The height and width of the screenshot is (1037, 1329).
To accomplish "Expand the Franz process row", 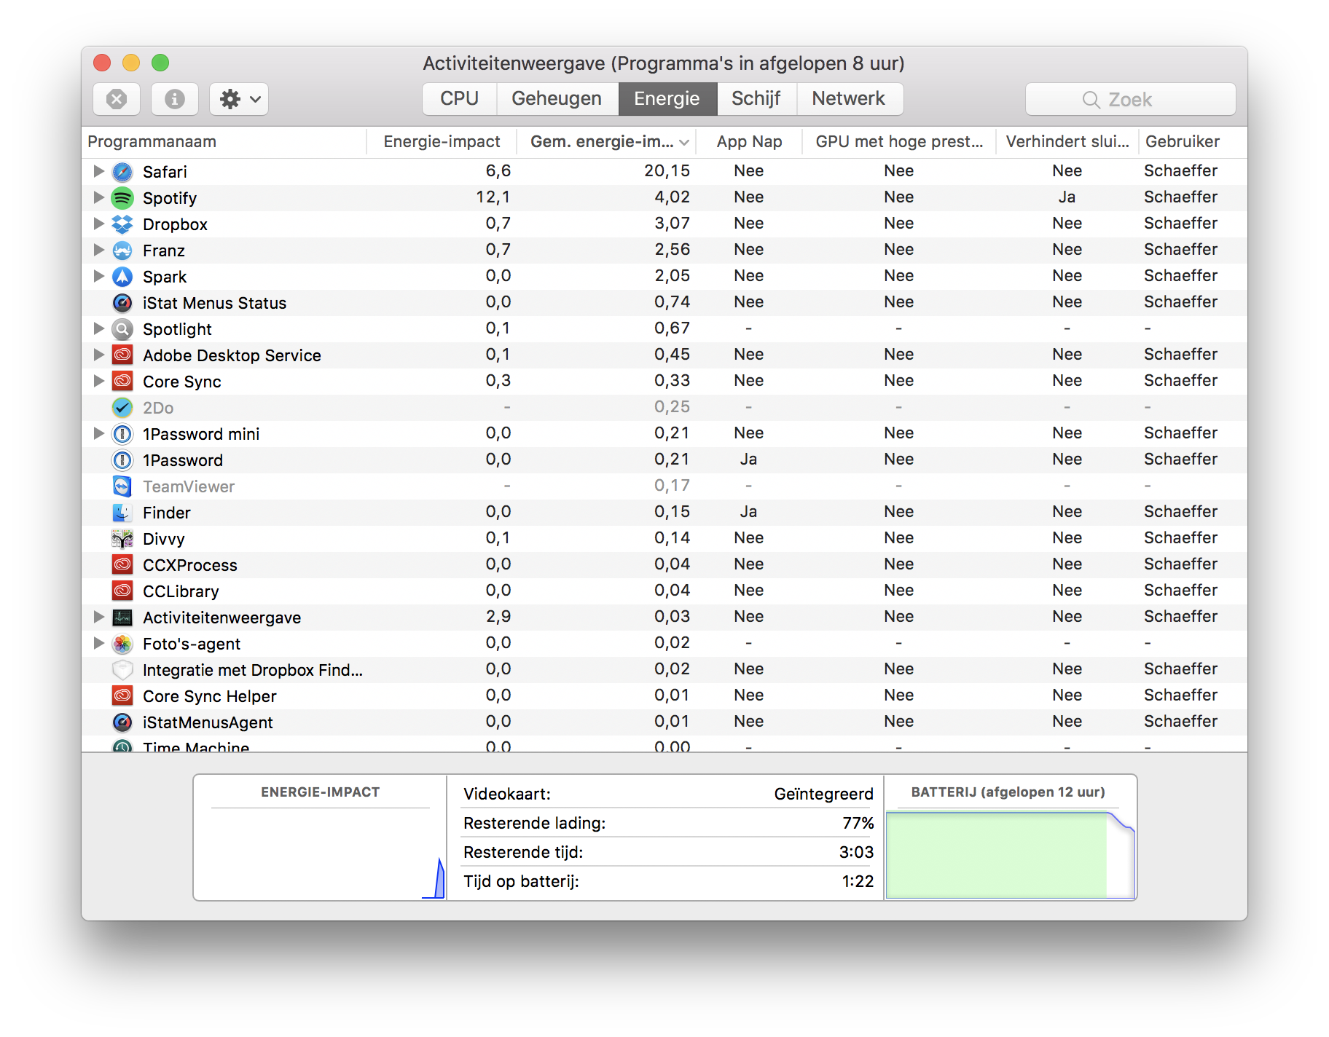I will [98, 250].
